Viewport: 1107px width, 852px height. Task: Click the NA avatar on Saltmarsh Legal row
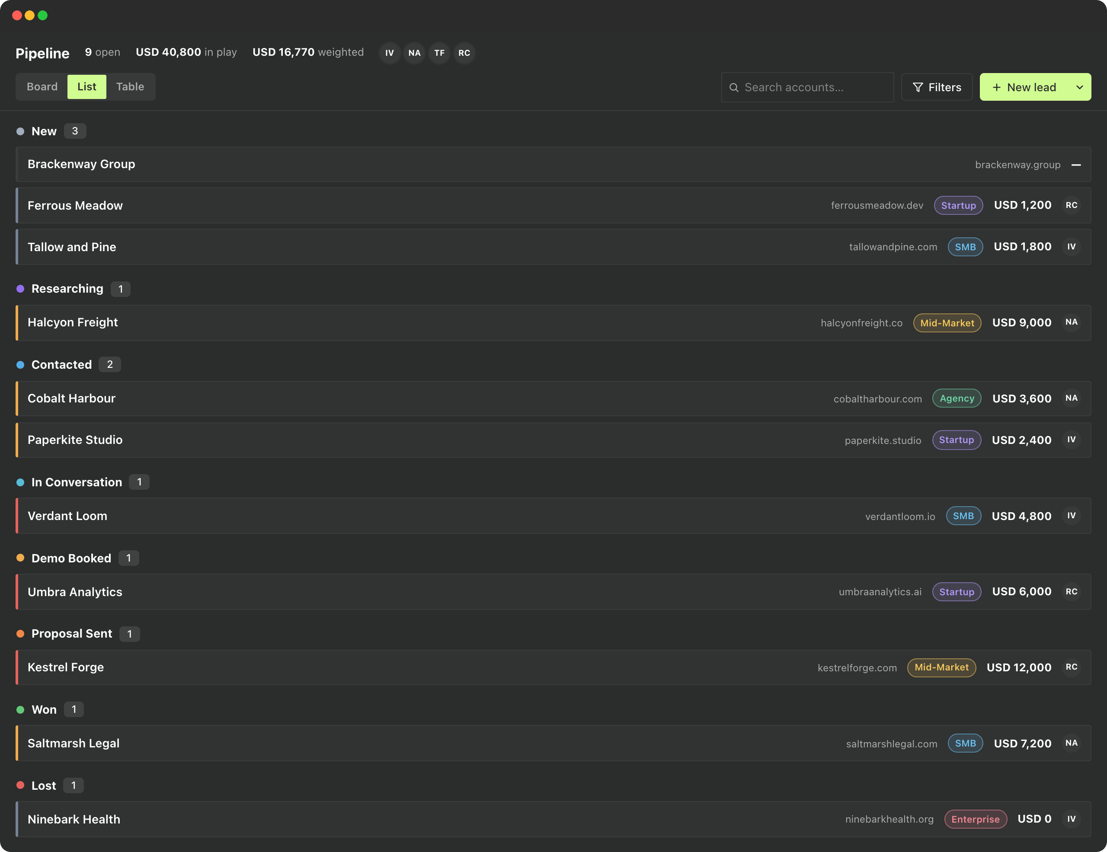tap(1071, 743)
